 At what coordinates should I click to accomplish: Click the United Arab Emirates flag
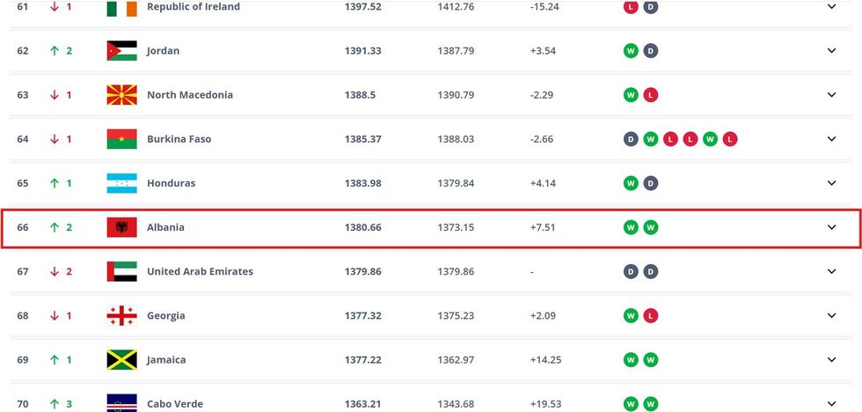121,271
